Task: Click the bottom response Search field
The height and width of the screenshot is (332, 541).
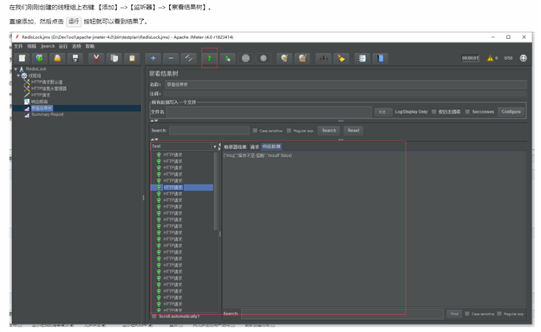Action: click(x=342, y=314)
